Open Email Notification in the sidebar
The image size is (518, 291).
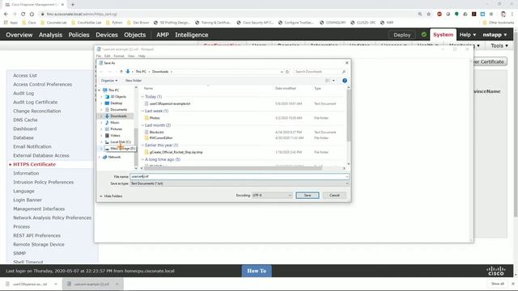[32, 146]
